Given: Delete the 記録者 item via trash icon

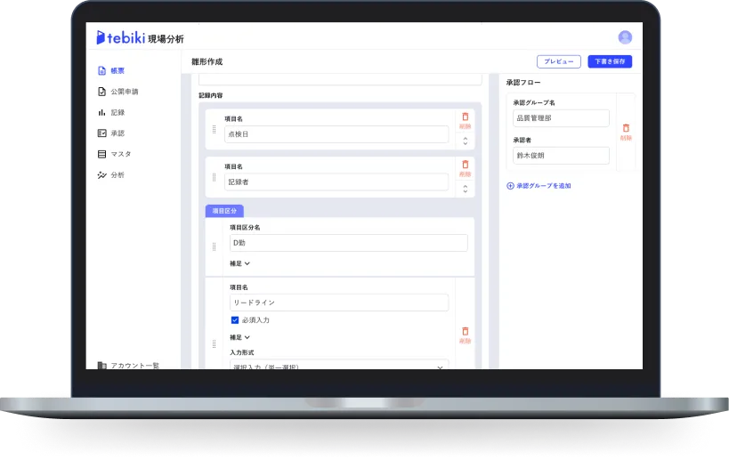Looking at the screenshot, I should tap(465, 165).
